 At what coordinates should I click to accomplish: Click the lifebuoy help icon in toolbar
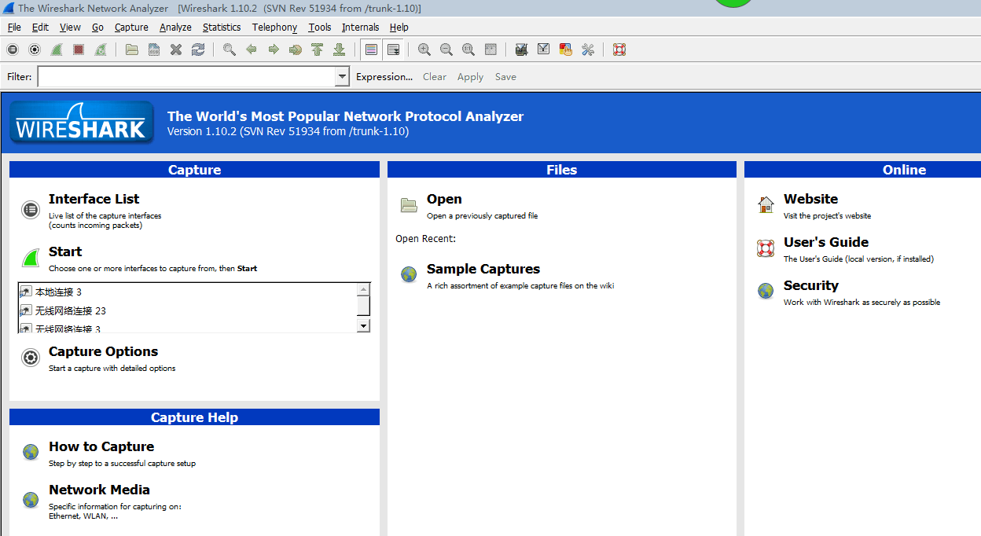[x=619, y=50]
